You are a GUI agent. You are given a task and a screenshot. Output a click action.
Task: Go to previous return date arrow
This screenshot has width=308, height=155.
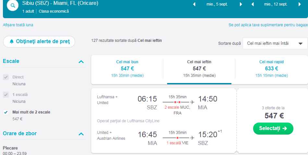coord(253,5)
